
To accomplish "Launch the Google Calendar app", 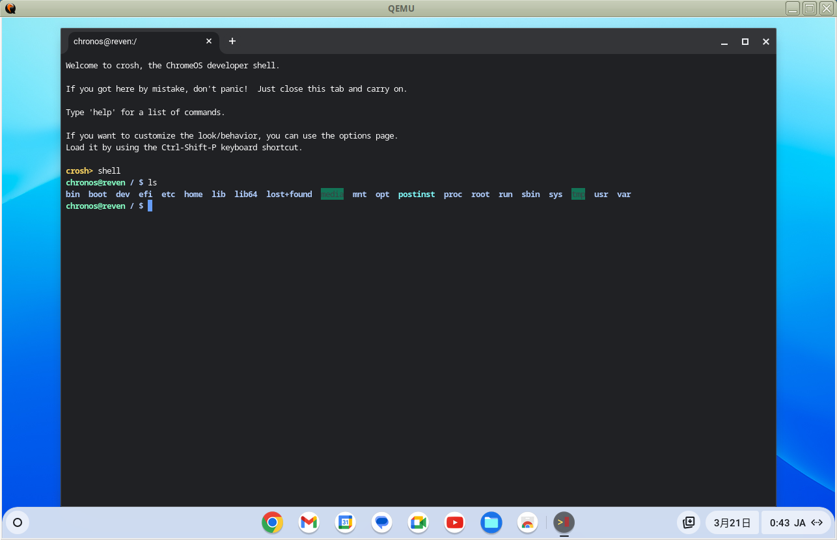I will point(345,522).
